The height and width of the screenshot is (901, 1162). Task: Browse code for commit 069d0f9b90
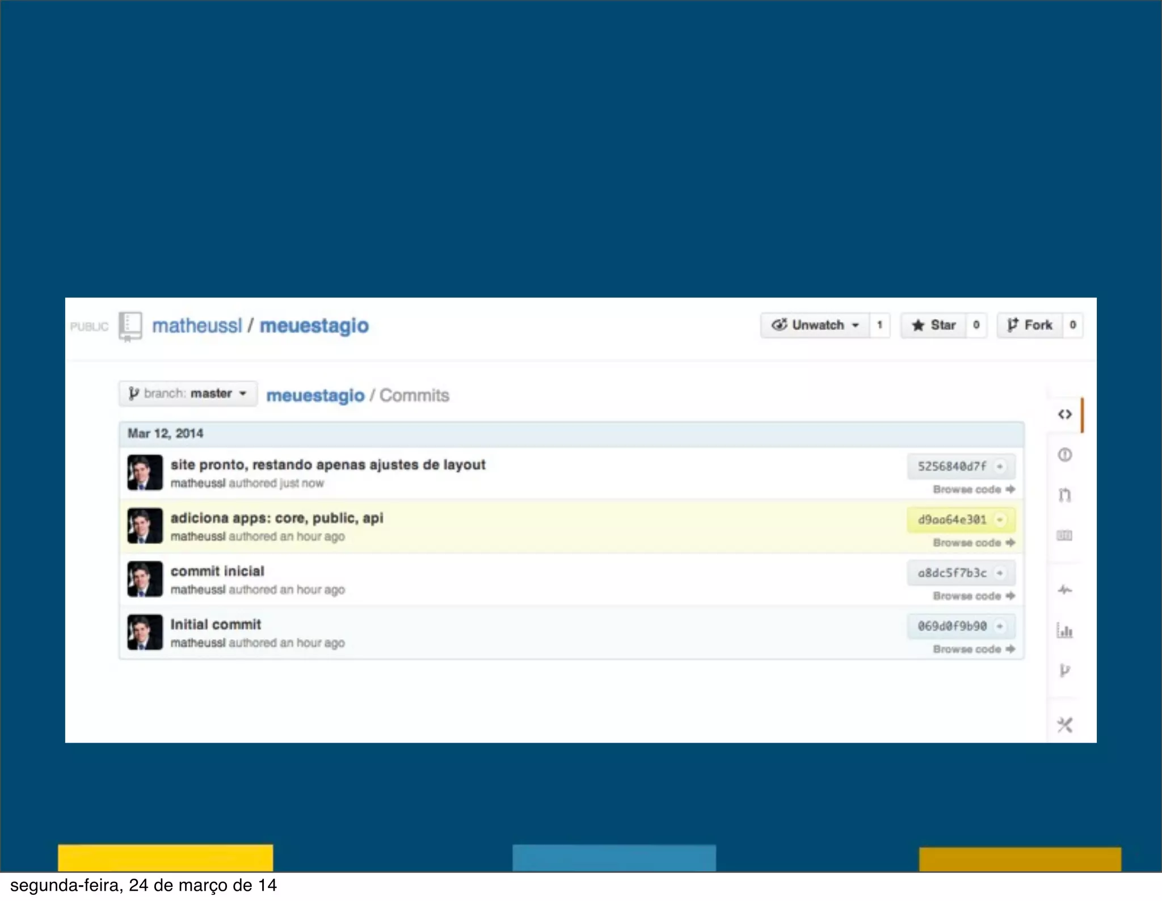pos(974,649)
